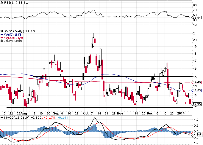Click the 13.53 price tag on right axis
Image resolution: width=203 pixels, height=145 pixels.
pos(197,90)
